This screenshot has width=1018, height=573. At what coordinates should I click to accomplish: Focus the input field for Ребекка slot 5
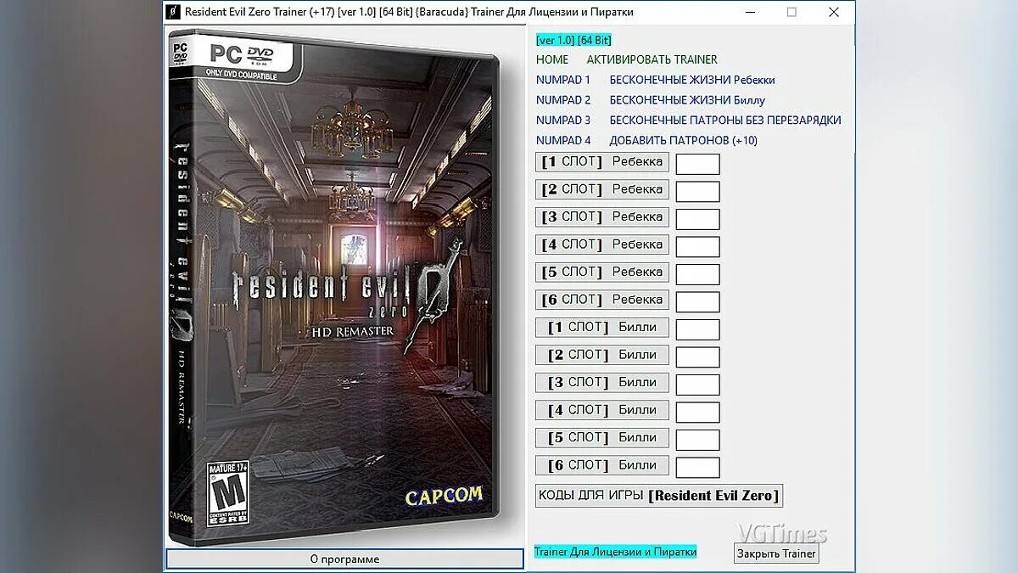pyautogui.click(x=698, y=275)
